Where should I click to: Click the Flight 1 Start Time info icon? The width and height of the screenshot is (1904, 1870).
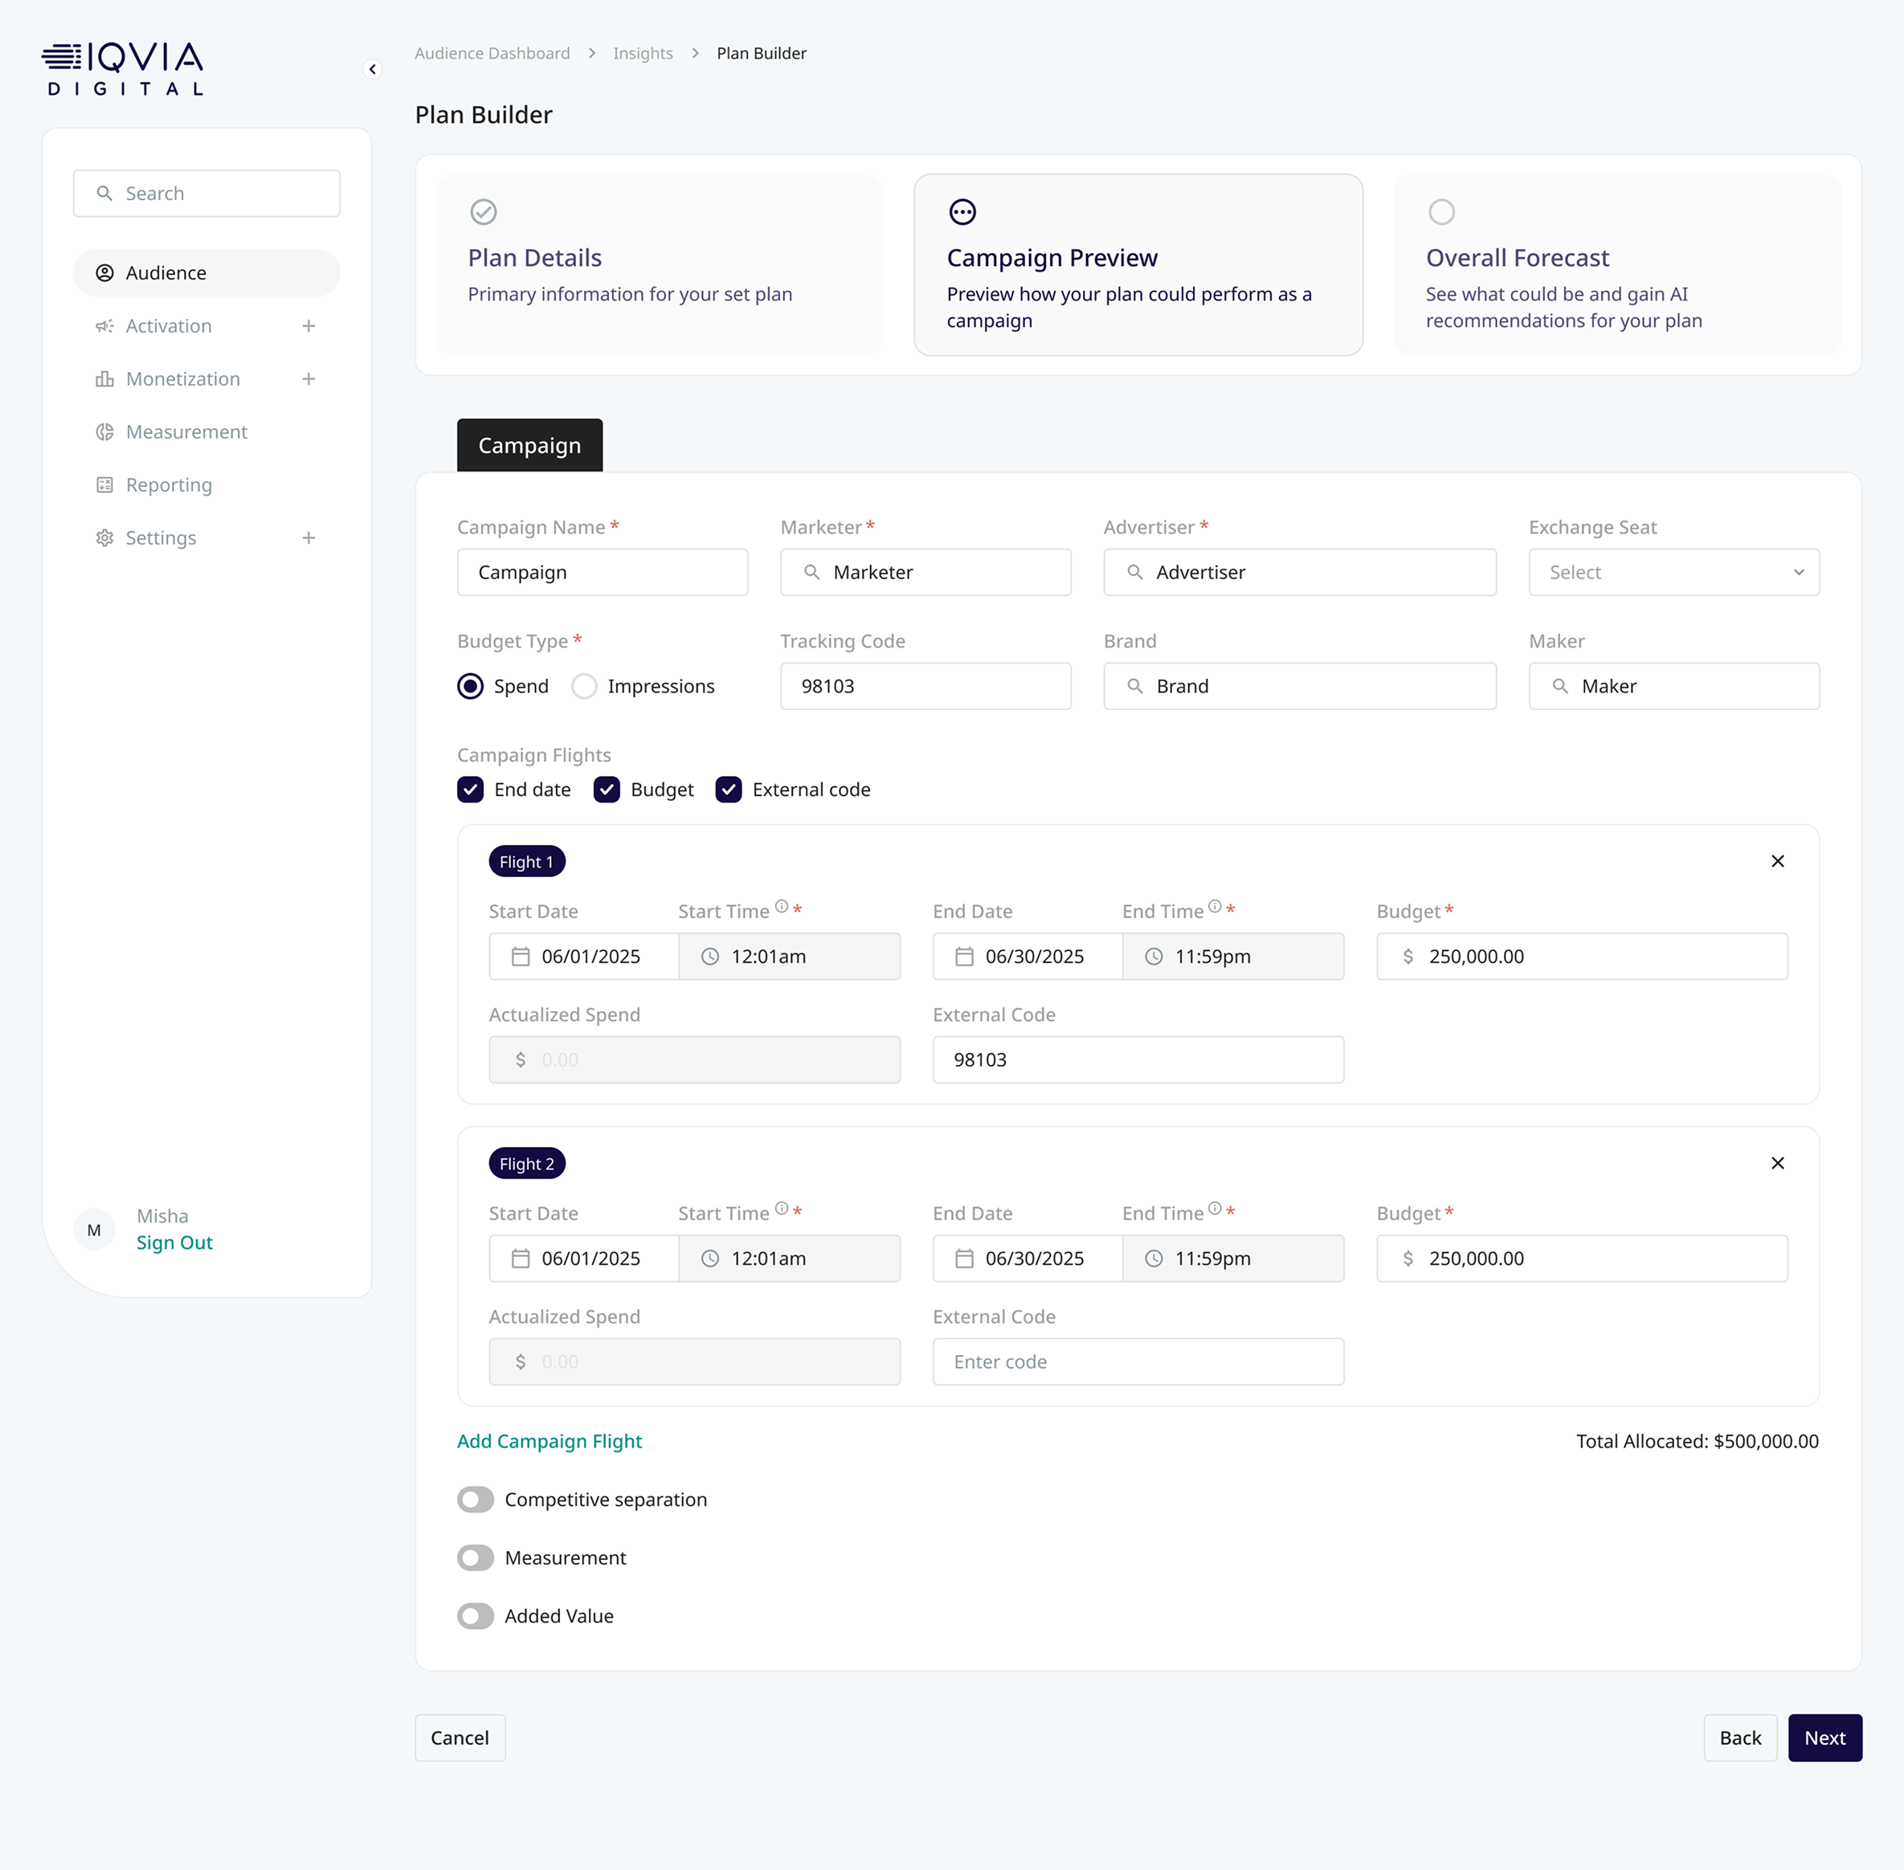click(x=781, y=907)
